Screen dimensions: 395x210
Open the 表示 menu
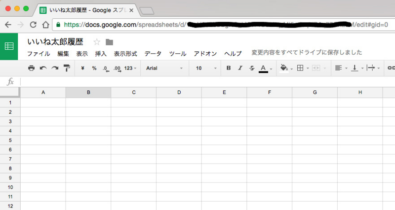tap(82, 54)
